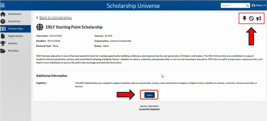The height and width of the screenshot is (121, 267).
Task: Click the Apply button
Action: point(150,95)
